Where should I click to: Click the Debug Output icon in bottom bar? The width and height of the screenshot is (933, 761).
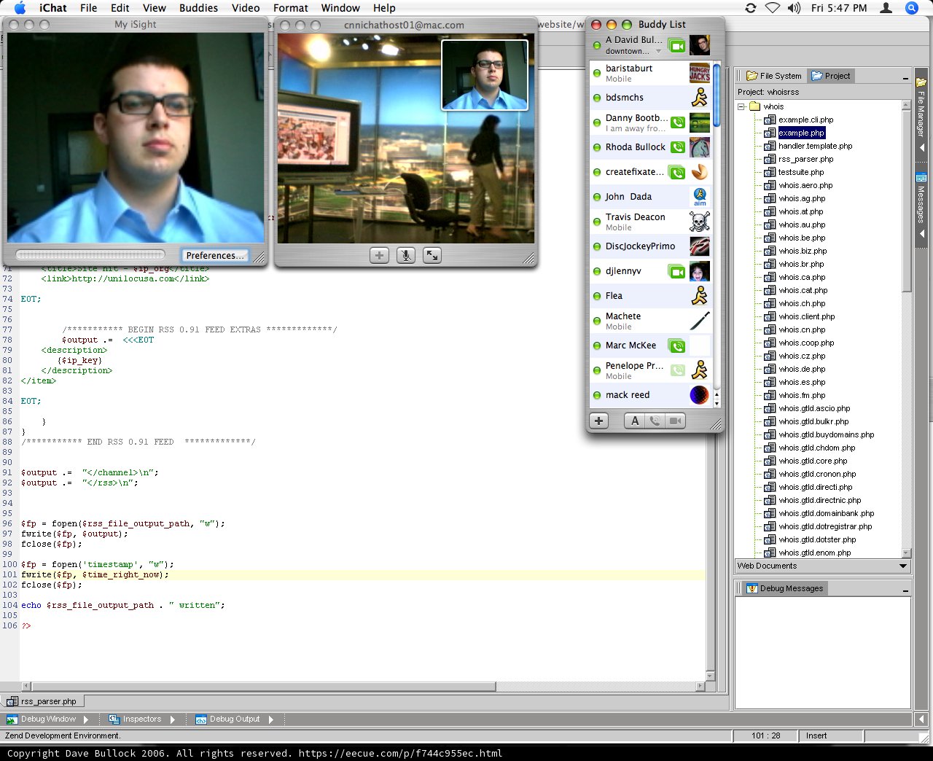click(201, 719)
